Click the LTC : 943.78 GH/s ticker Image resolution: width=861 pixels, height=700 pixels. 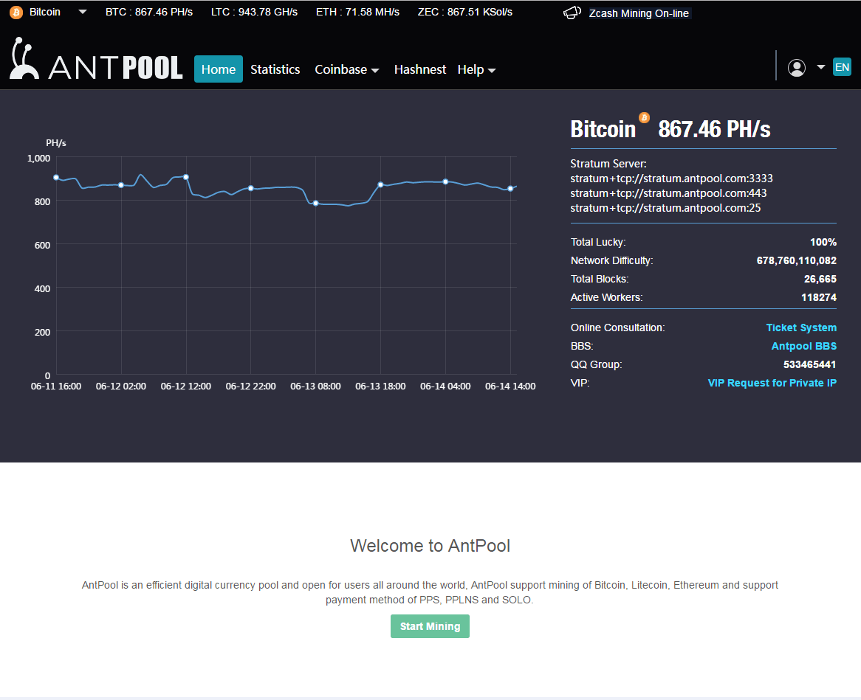[x=254, y=12]
